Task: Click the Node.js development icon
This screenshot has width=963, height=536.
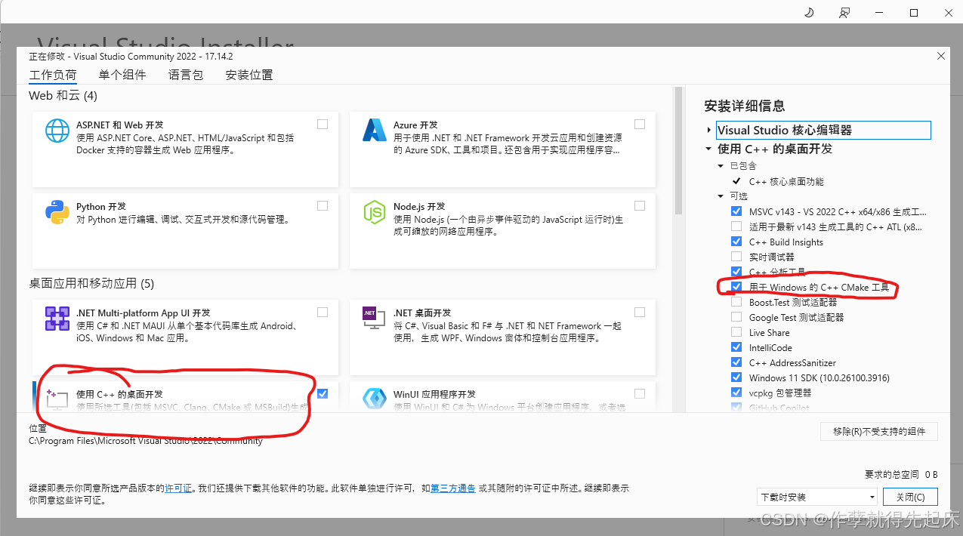Action: point(375,212)
